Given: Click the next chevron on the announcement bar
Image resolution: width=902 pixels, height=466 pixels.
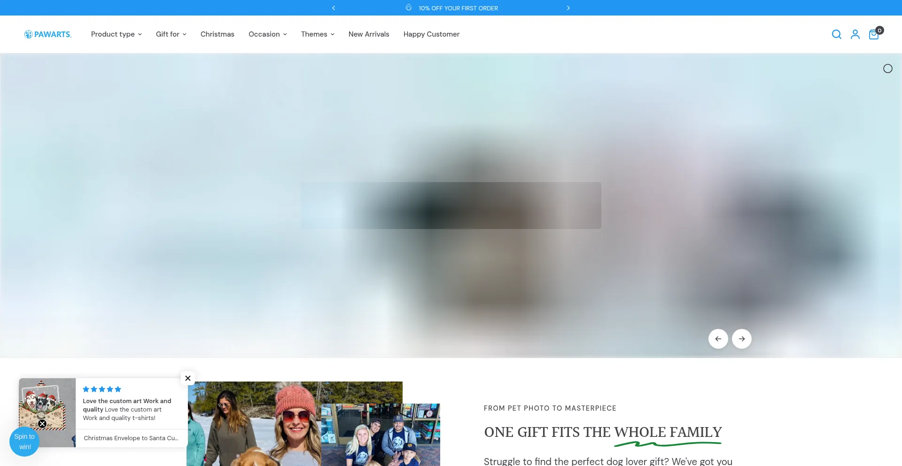Looking at the screenshot, I should tap(568, 8).
